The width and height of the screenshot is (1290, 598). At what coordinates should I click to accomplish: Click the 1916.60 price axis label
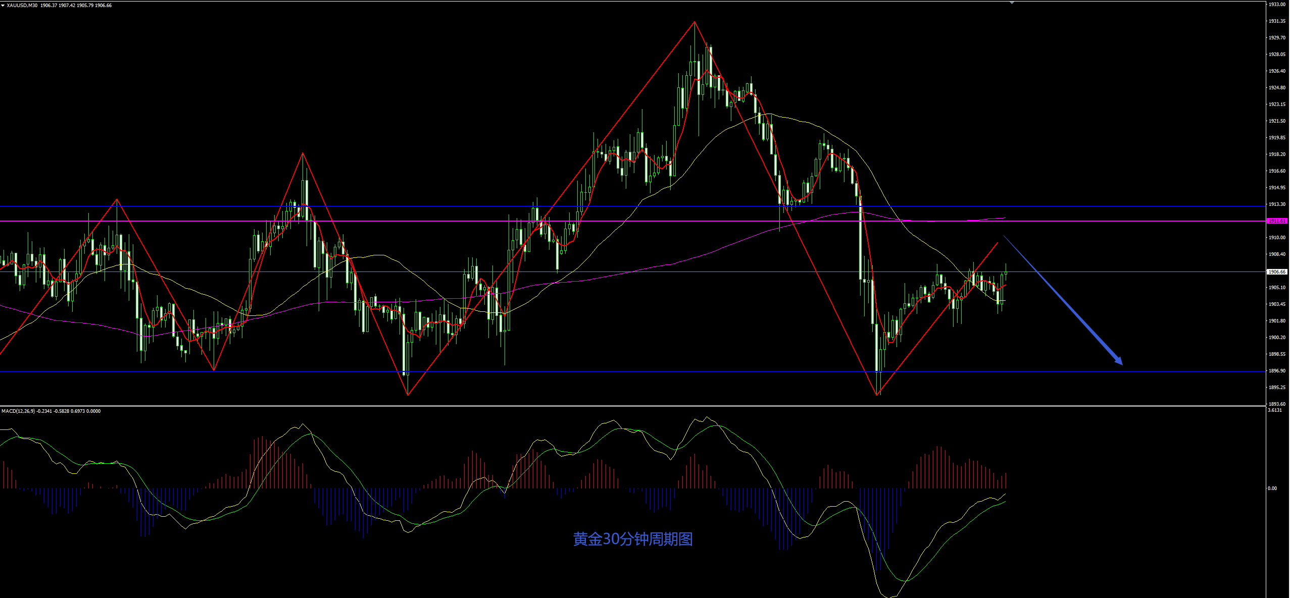click(x=1277, y=171)
